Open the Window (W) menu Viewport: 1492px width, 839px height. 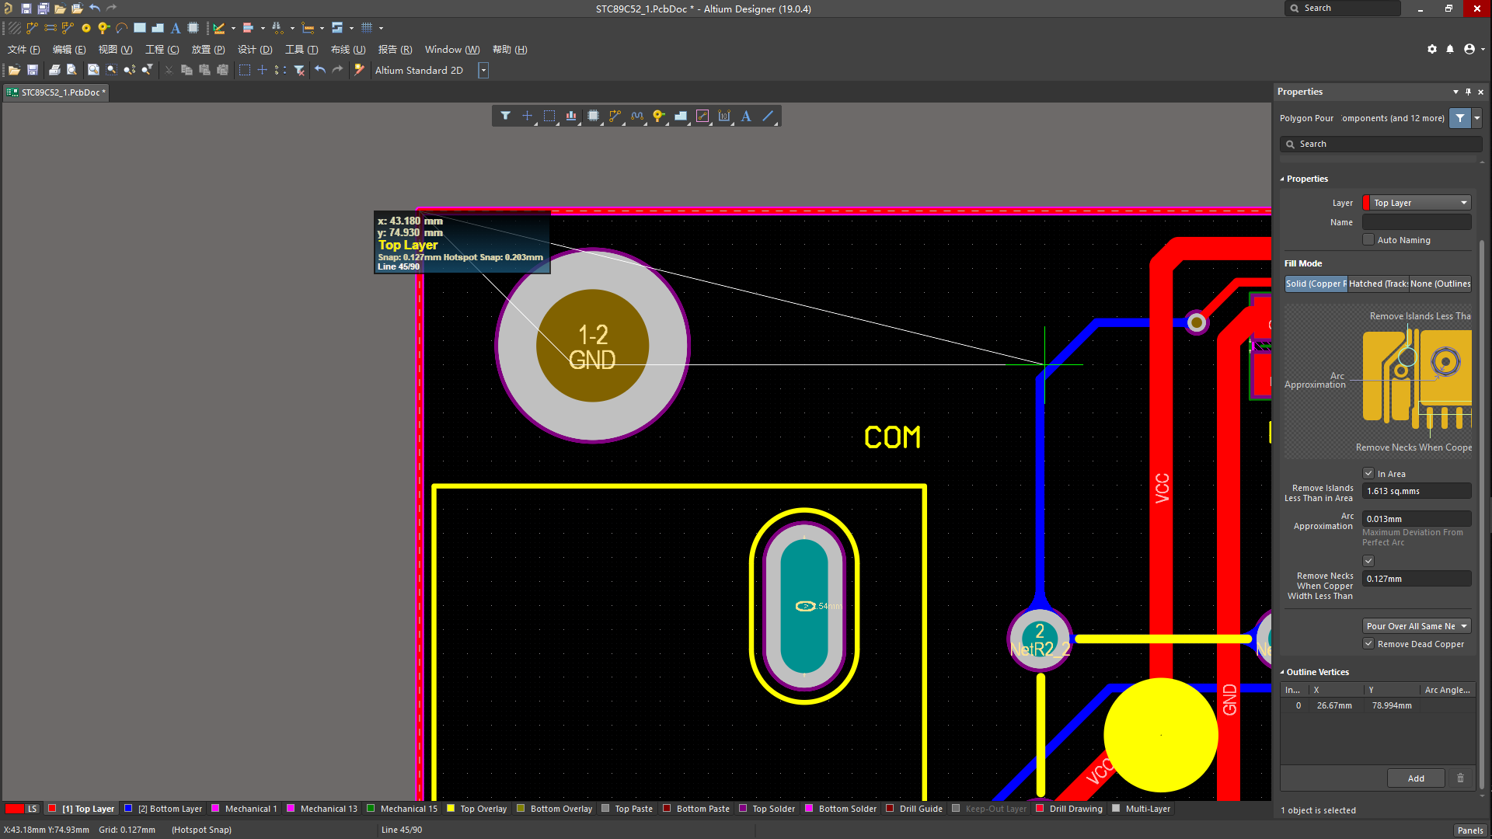point(452,50)
